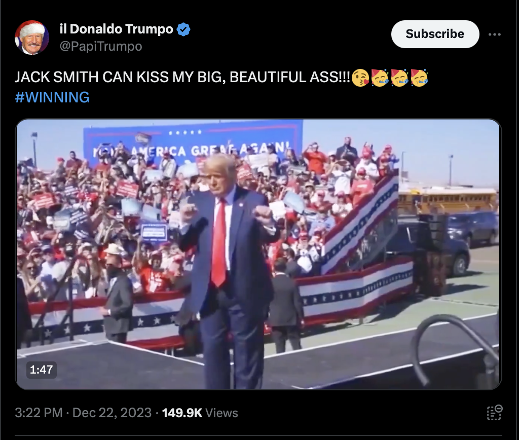Click the yellow school bus in video
This screenshot has width=519, height=440.
(448, 199)
